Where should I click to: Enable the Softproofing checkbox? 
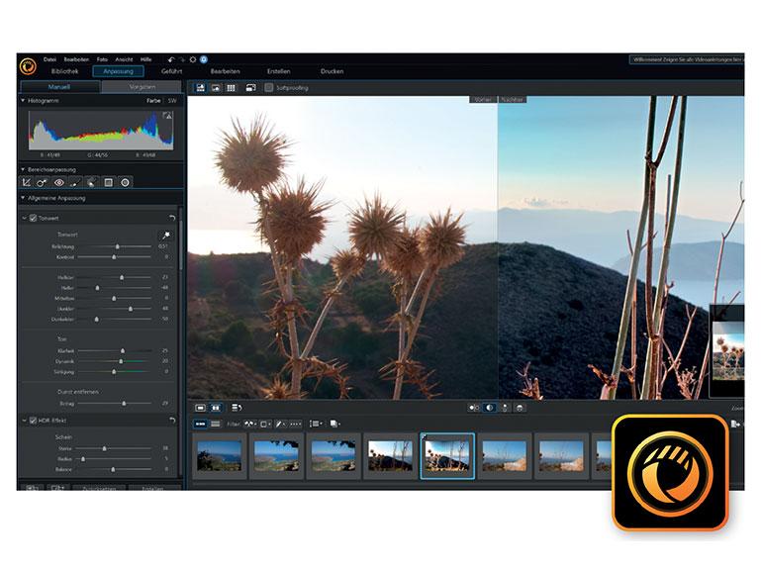(x=269, y=87)
